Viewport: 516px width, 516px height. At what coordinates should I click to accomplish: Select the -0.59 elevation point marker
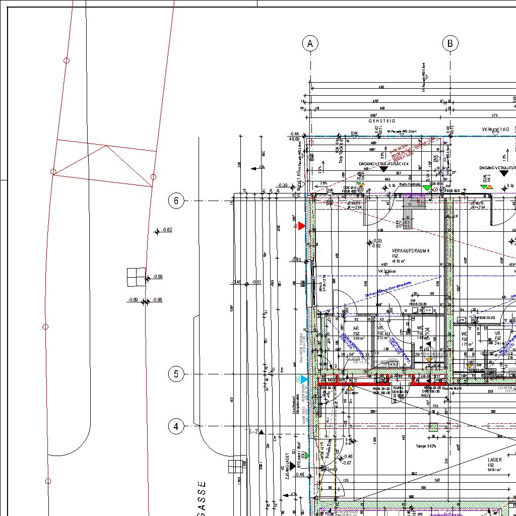tap(148, 278)
